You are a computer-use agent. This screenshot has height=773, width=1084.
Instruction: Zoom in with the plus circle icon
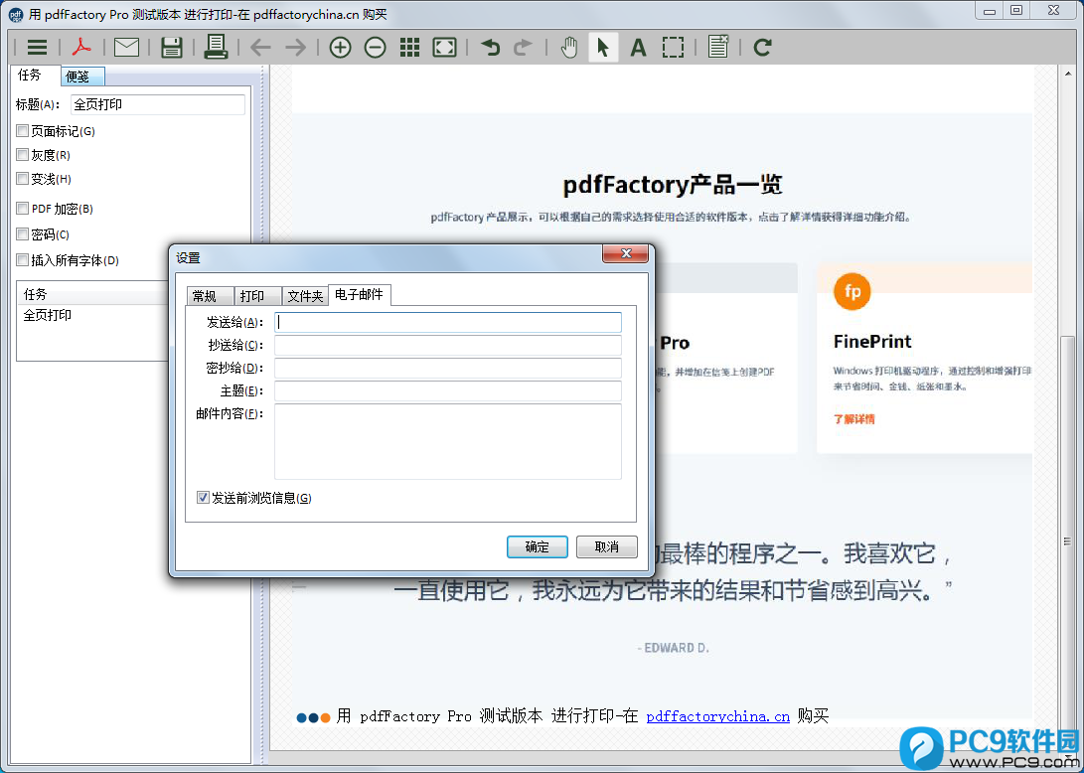(x=340, y=47)
